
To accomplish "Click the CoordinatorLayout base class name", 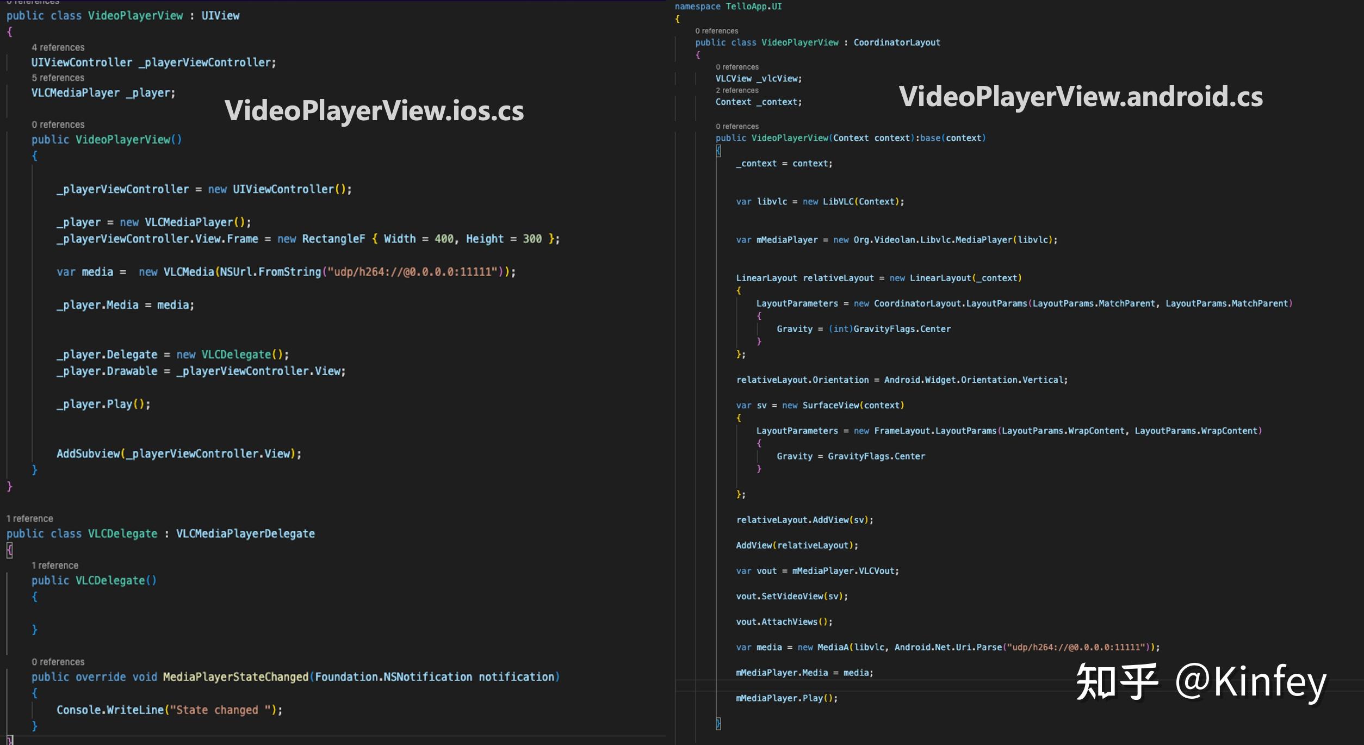I will pos(896,42).
